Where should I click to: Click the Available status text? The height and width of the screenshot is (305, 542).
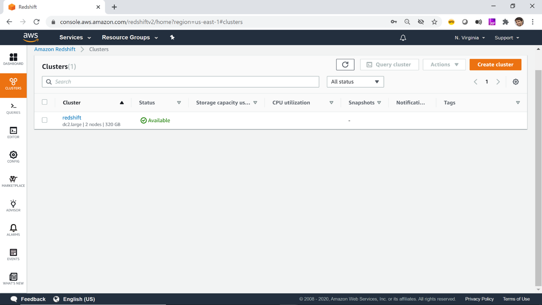coord(159,120)
